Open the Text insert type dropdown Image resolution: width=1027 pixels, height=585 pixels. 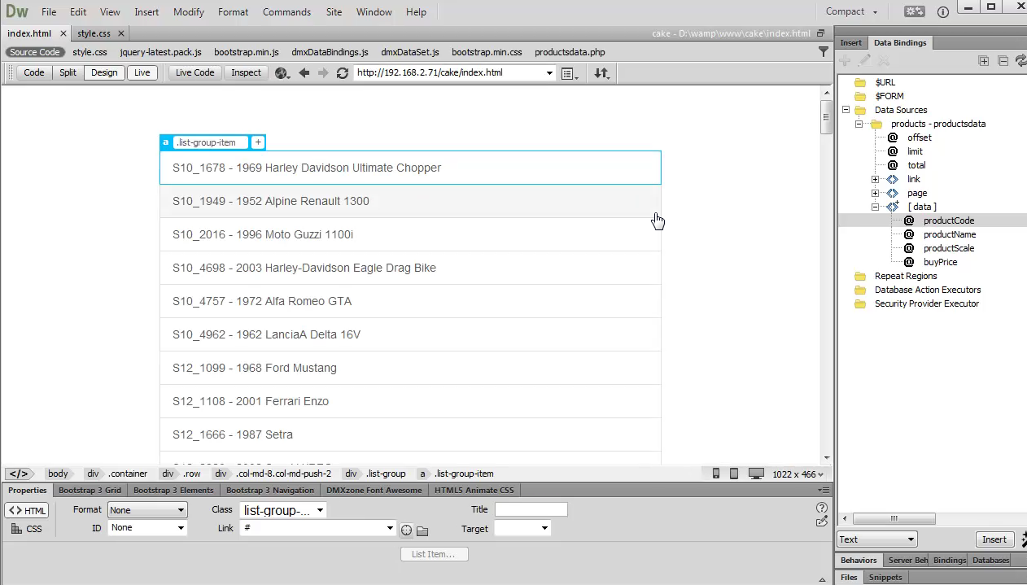click(877, 539)
